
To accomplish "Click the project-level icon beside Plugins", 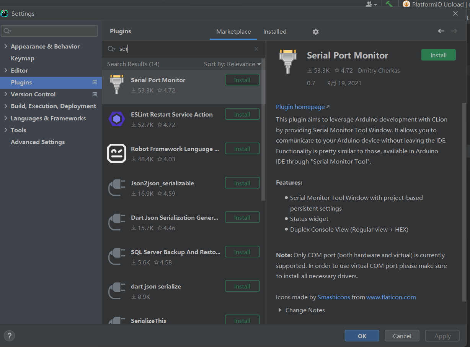I will coord(95,82).
